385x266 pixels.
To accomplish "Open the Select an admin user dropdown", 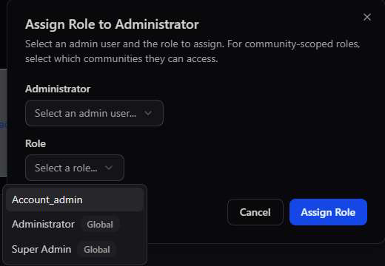I will point(94,113).
